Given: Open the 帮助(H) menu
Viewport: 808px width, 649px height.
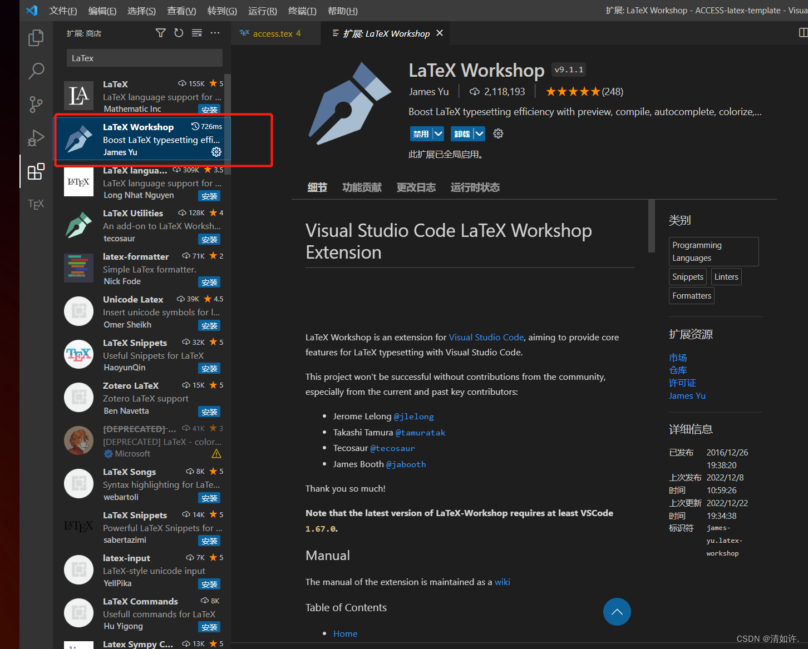Looking at the screenshot, I should tap(342, 11).
